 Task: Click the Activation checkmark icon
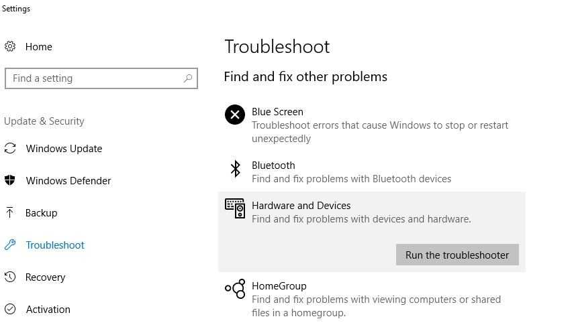[x=10, y=309]
